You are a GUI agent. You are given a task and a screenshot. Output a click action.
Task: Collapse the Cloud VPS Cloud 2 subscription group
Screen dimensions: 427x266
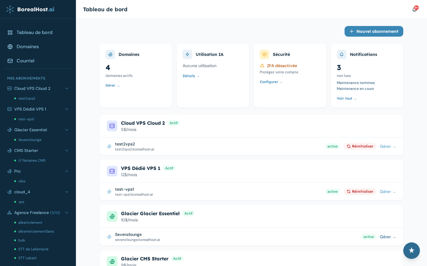pos(67,88)
